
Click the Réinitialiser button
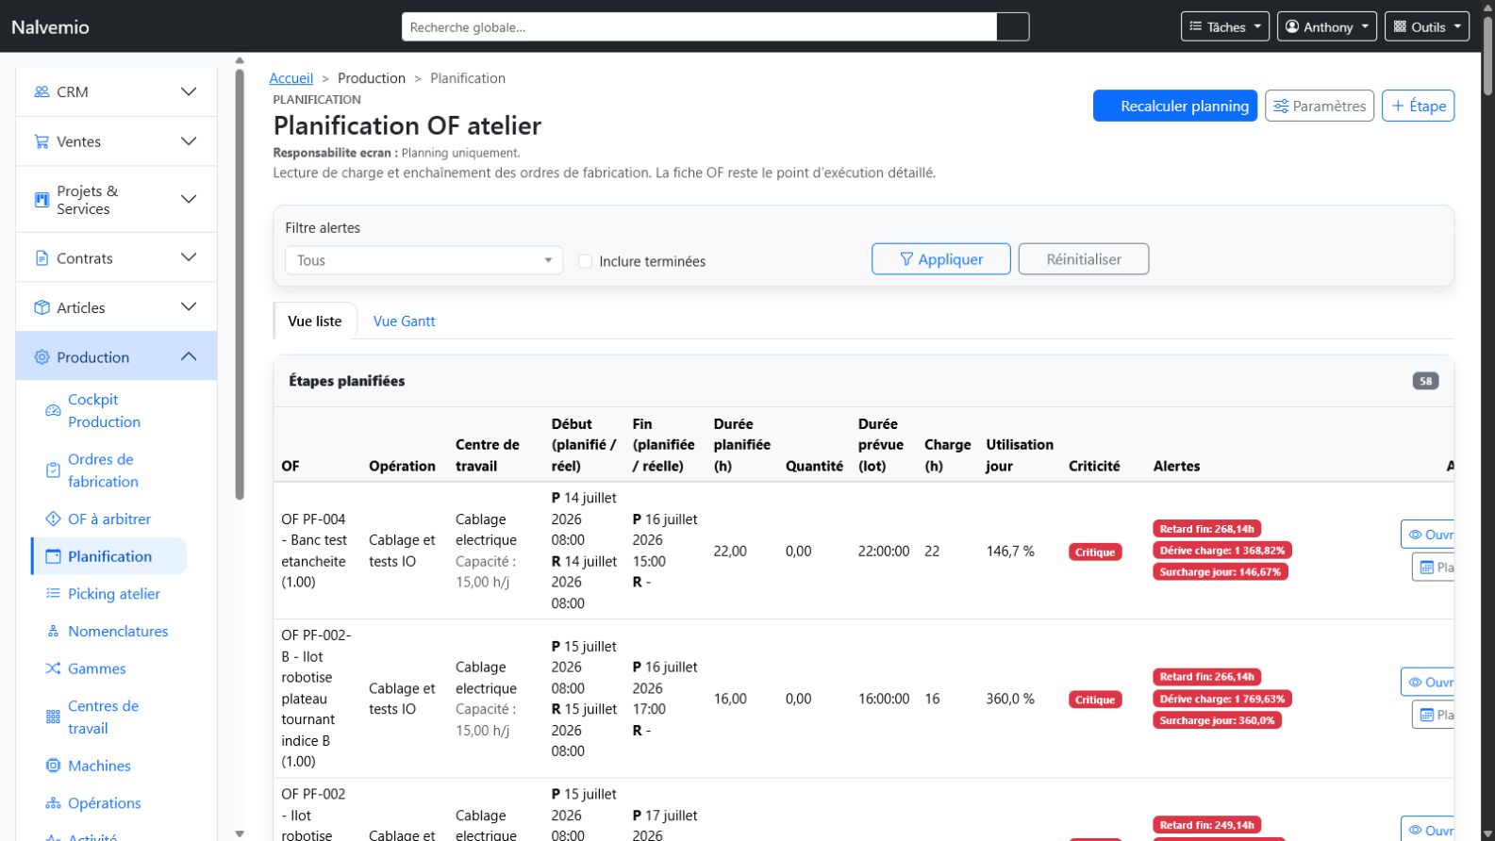[x=1084, y=259]
